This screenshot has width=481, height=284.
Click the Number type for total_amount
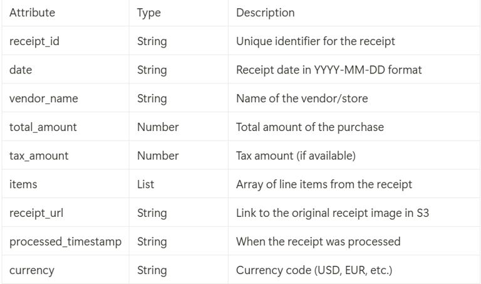coord(158,127)
